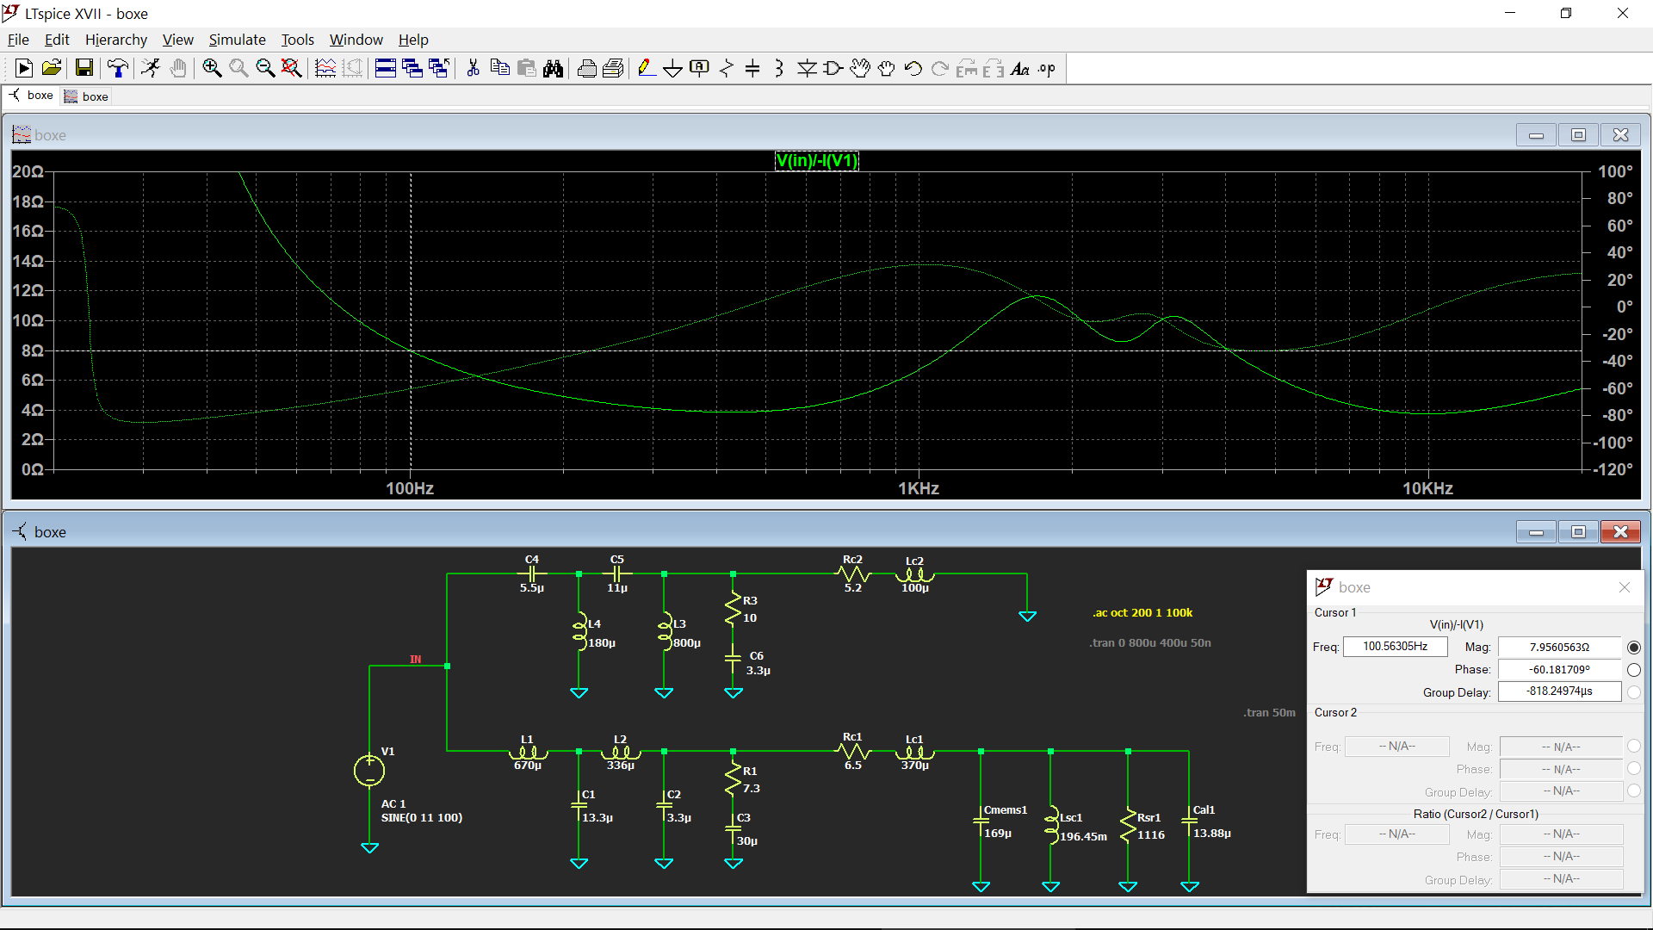
Task: Click the Cursor 1 Group Delay field
Action: pyautogui.click(x=1559, y=691)
